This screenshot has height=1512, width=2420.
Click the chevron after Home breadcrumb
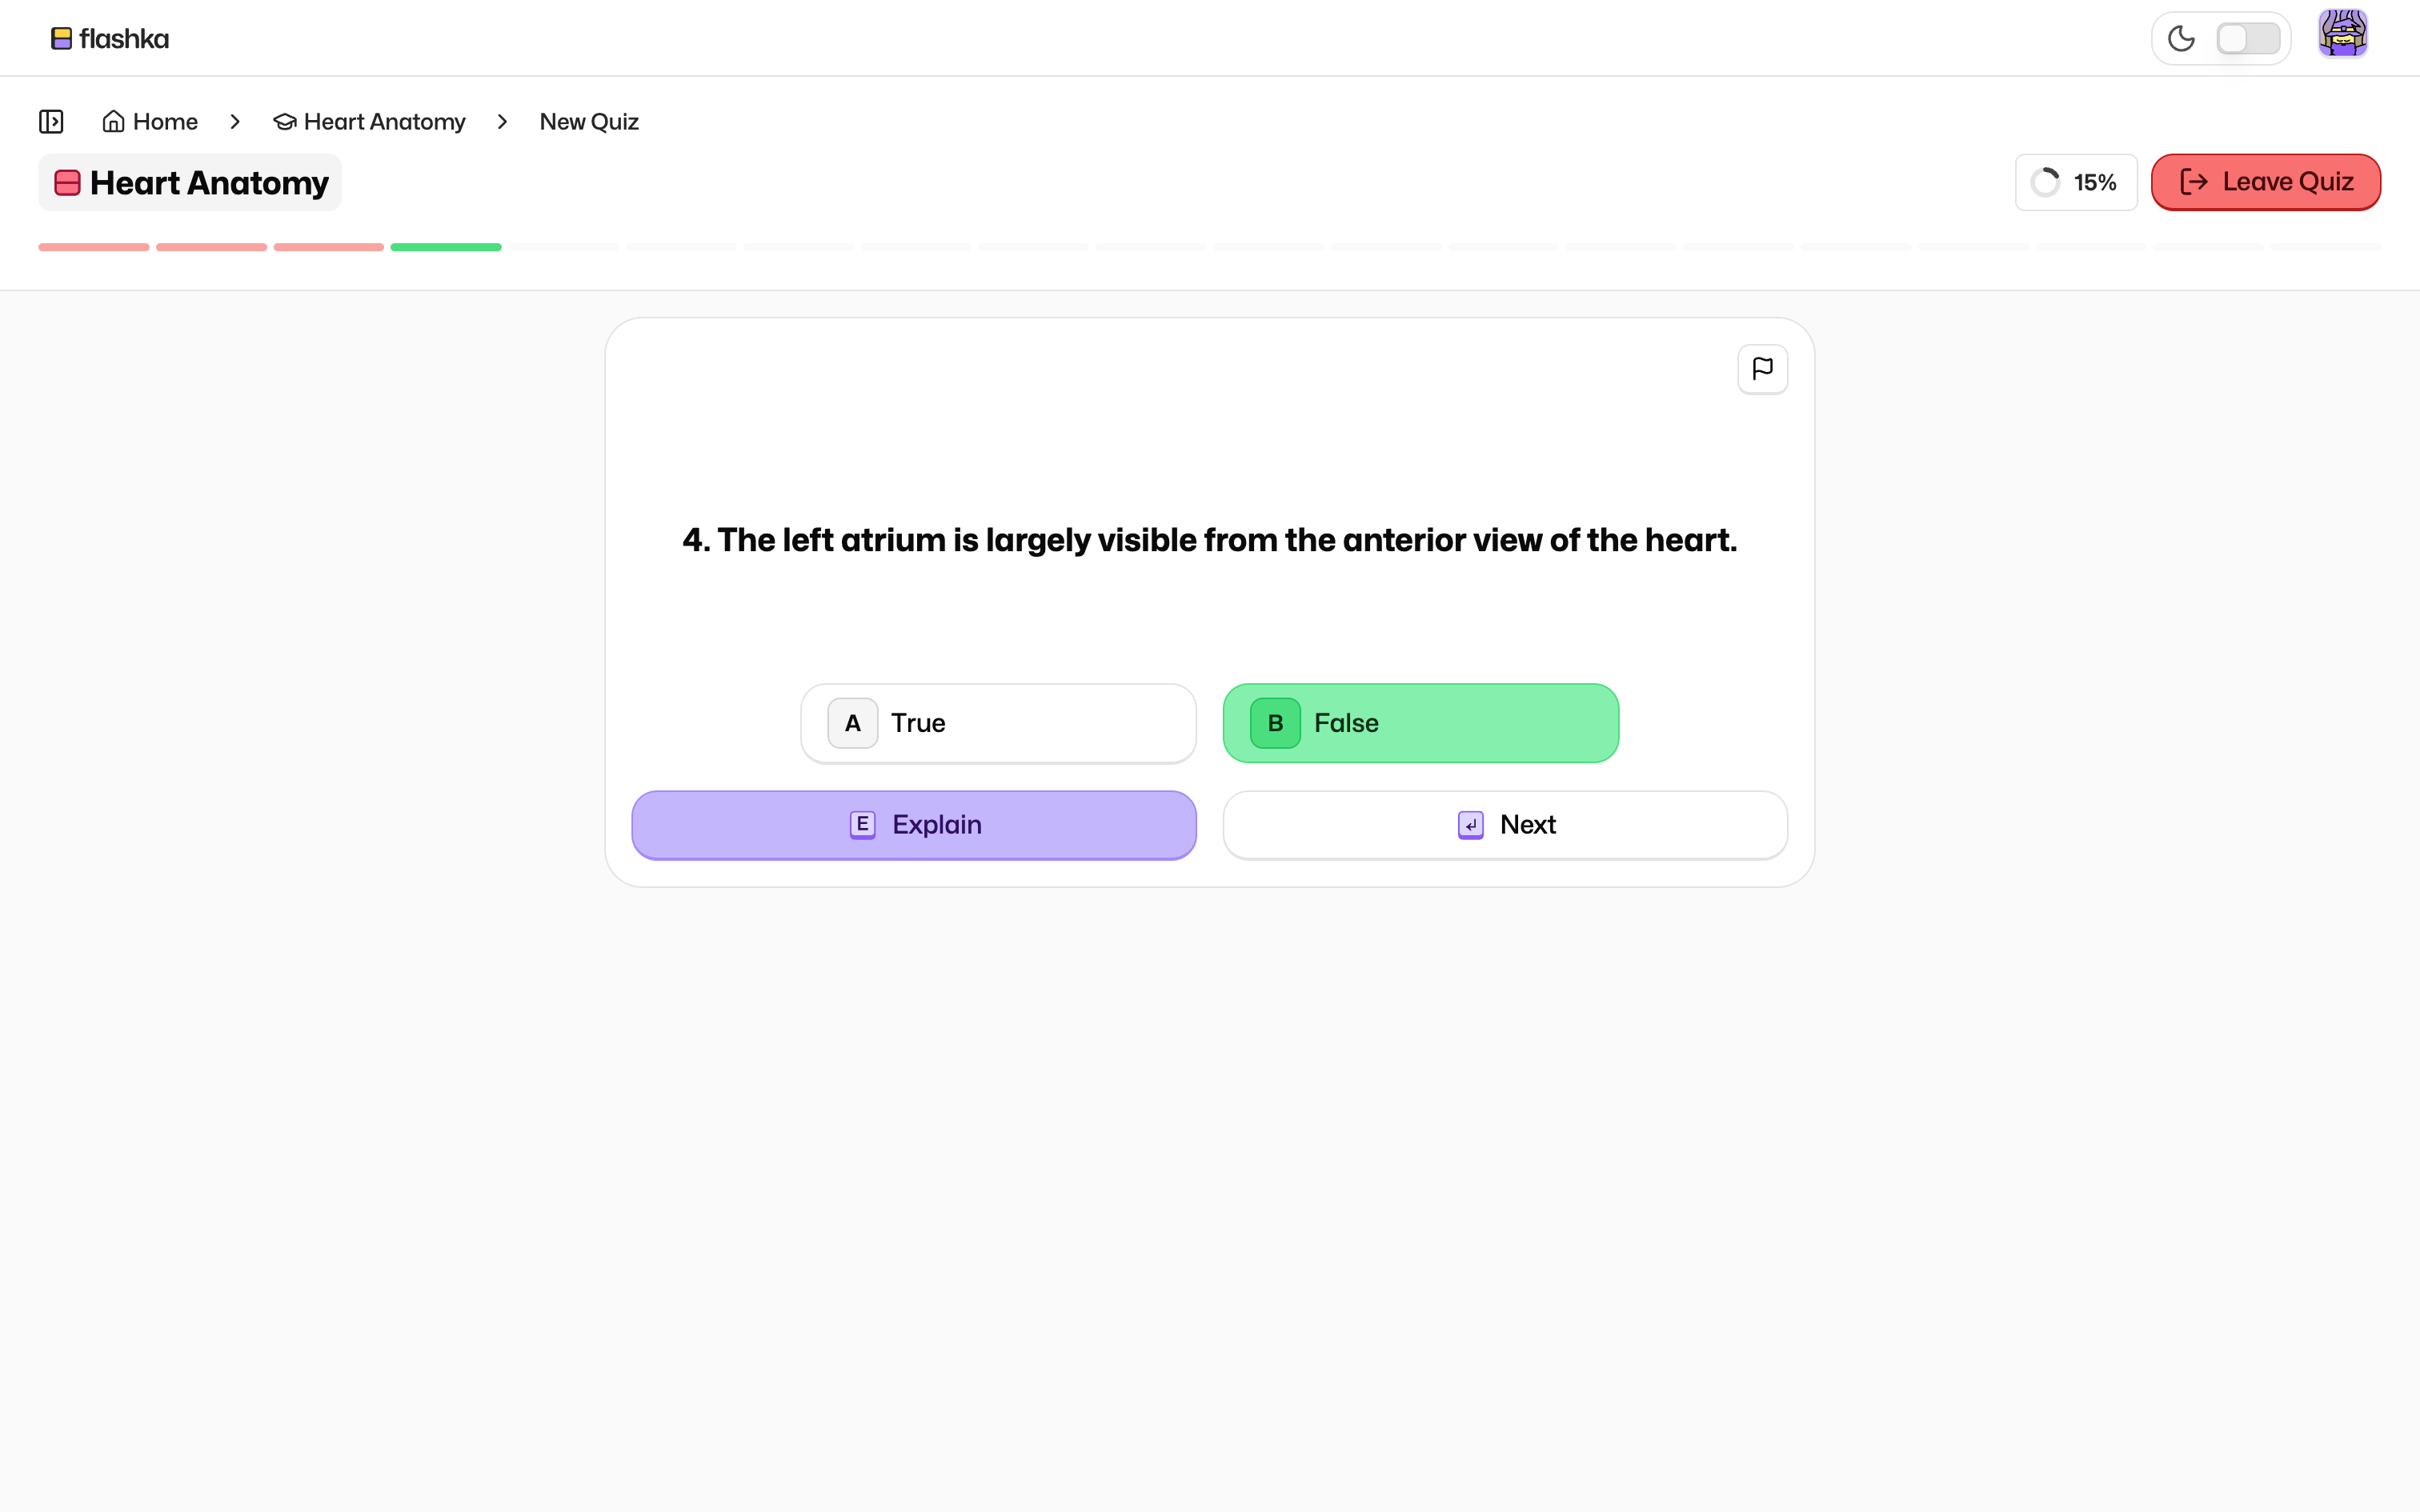point(235,122)
